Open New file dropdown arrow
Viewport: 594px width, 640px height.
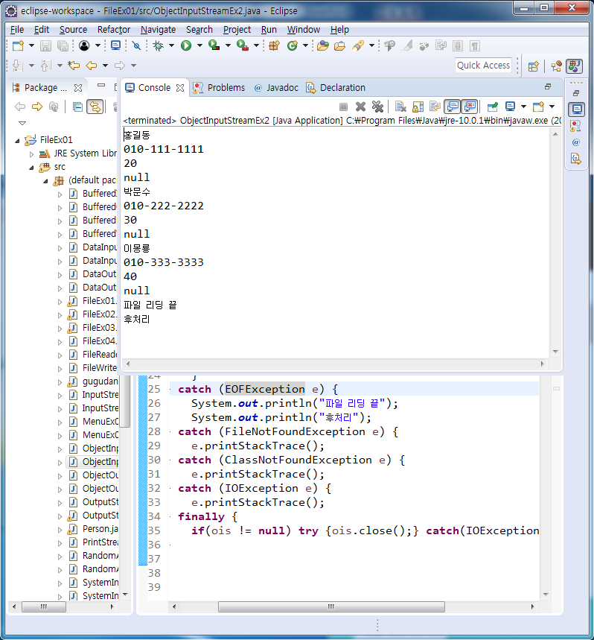coord(31,45)
